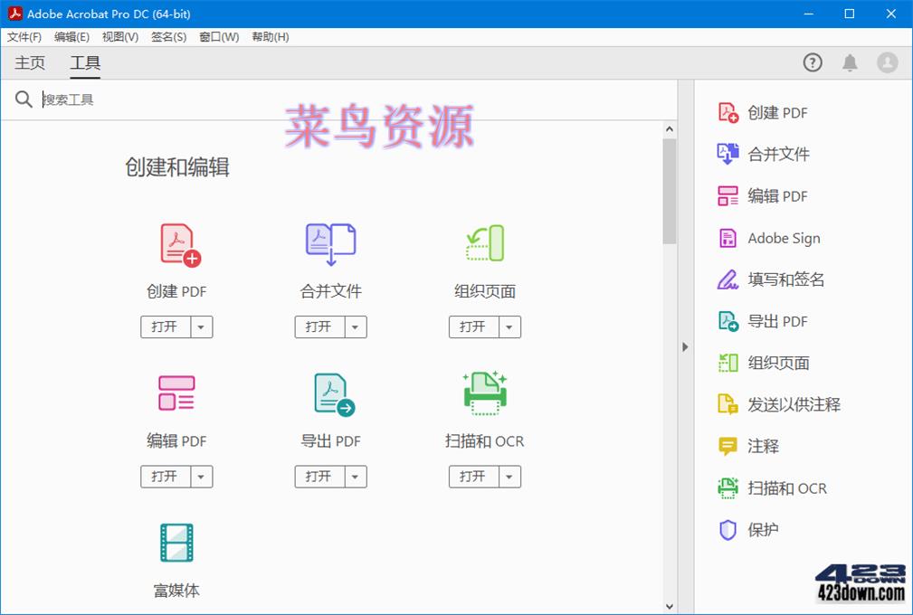Click the 组织页面 tool icon

click(485, 242)
